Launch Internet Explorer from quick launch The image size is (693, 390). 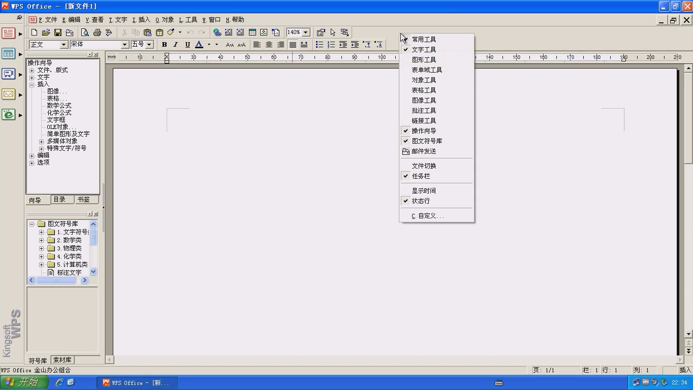coord(59,382)
